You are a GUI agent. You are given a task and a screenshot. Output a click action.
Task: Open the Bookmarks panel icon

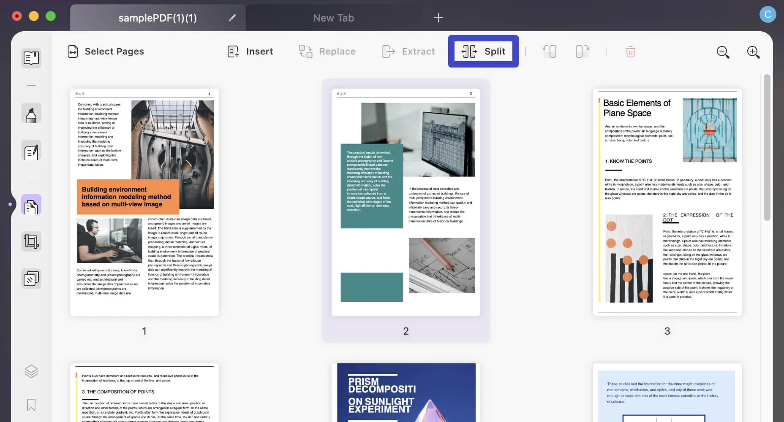pyautogui.click(x=31, y=405)
